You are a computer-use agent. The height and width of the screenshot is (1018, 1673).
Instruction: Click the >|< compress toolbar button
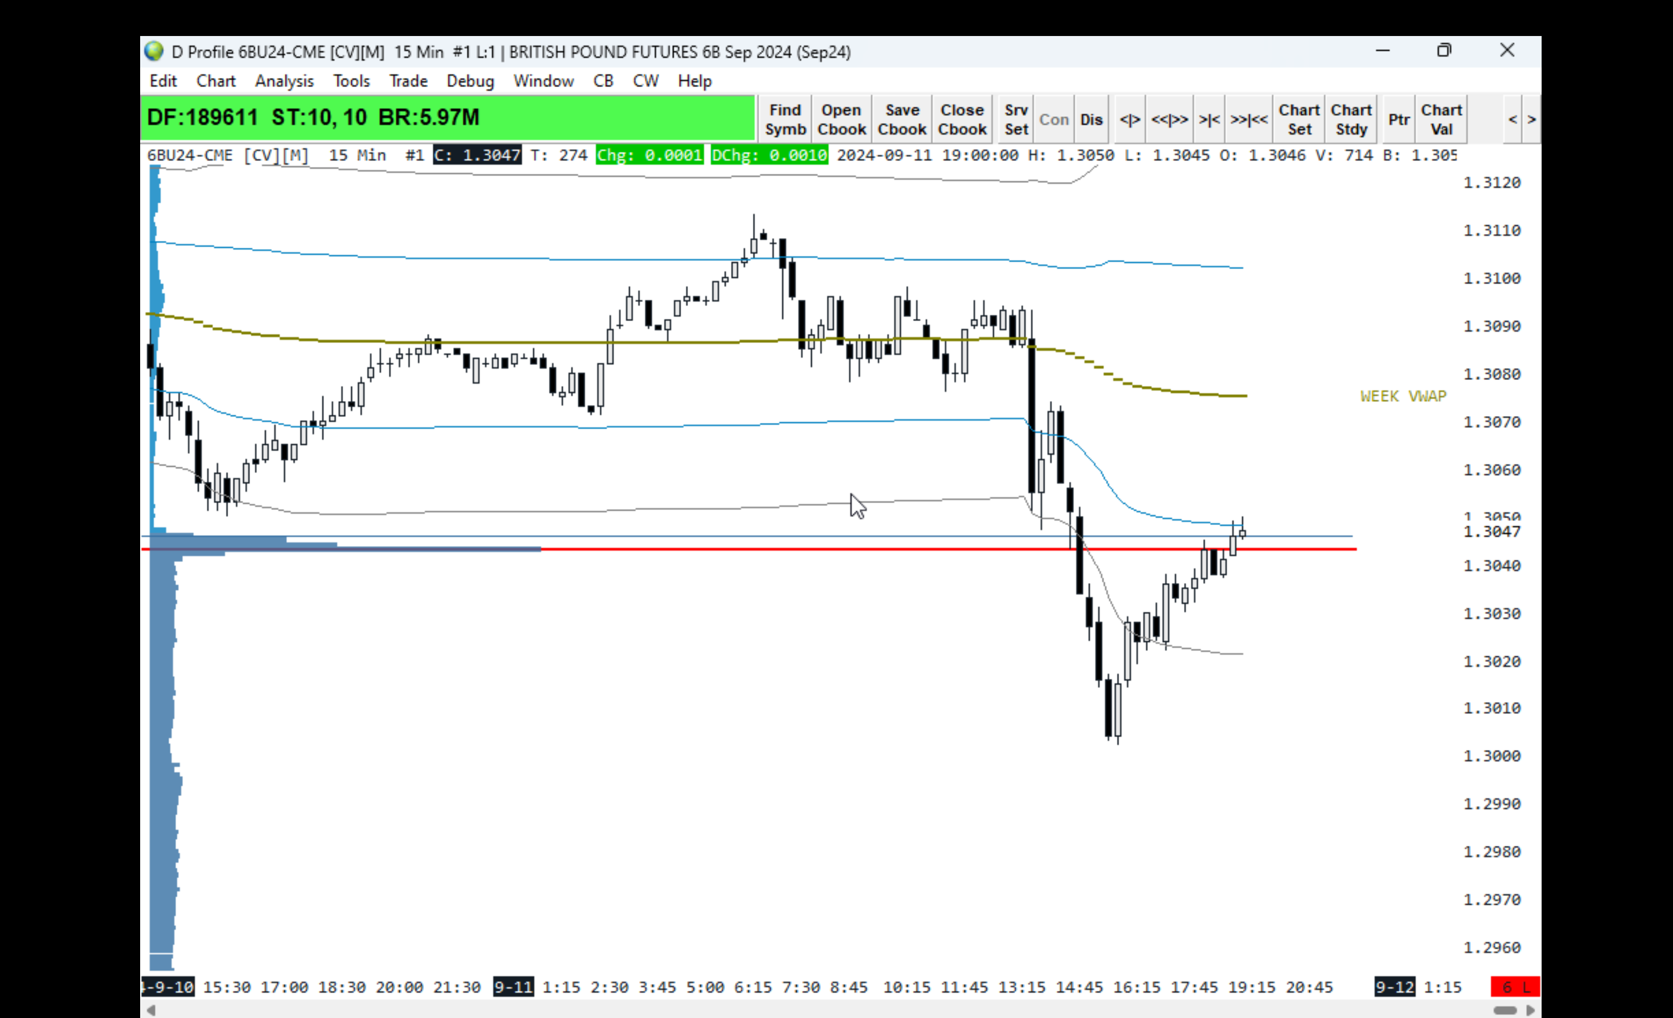pyautogui.click(x=1209, y=120)
